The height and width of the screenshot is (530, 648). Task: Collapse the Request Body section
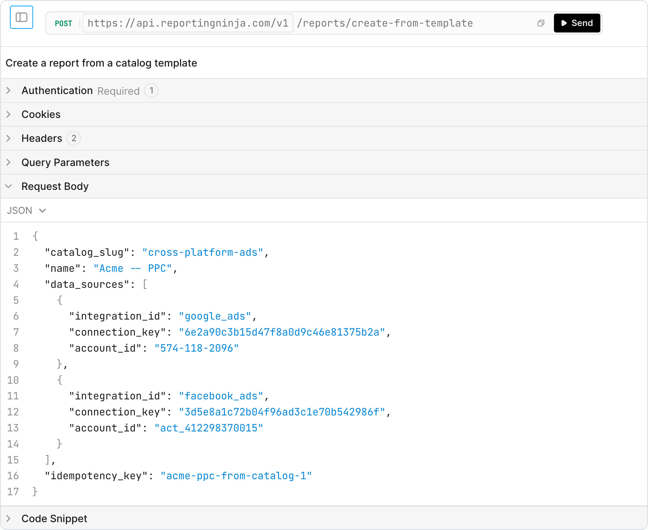point(324,186)
